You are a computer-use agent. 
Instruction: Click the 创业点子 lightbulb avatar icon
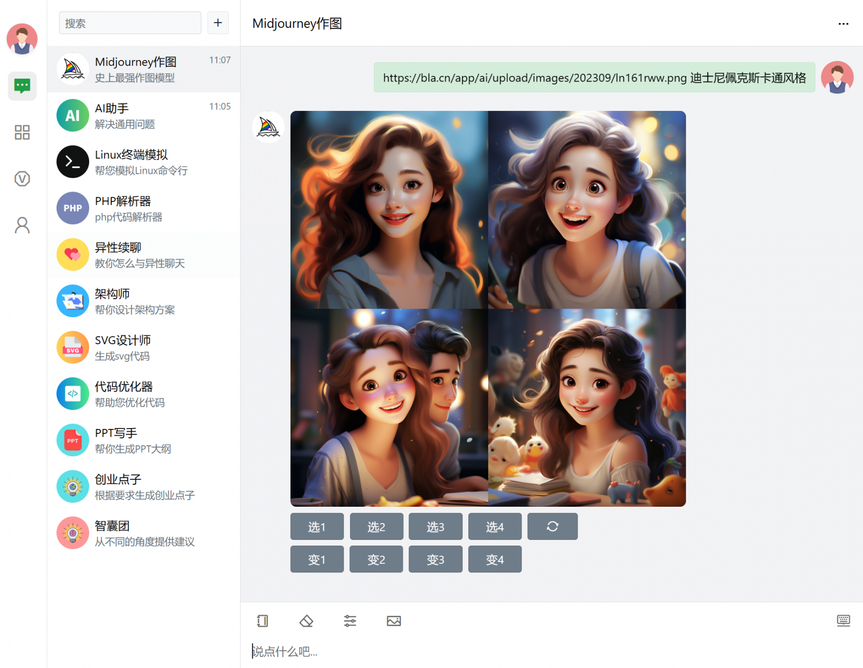(73, 487)
